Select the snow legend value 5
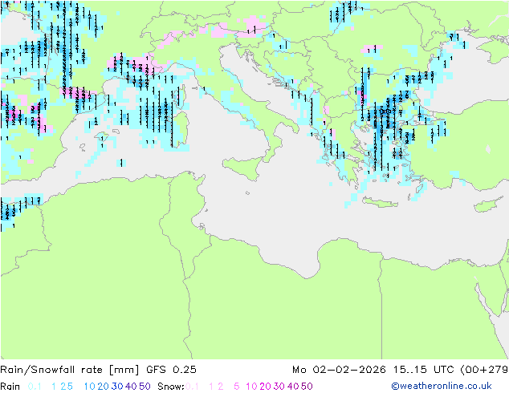 [236, 387]
